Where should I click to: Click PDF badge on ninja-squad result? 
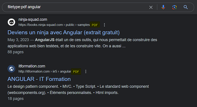tap(95, 25)
